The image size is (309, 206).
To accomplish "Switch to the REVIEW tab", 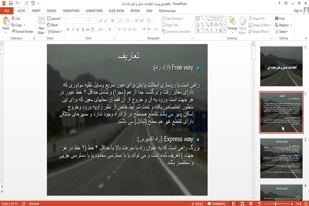I will [135, 11].
